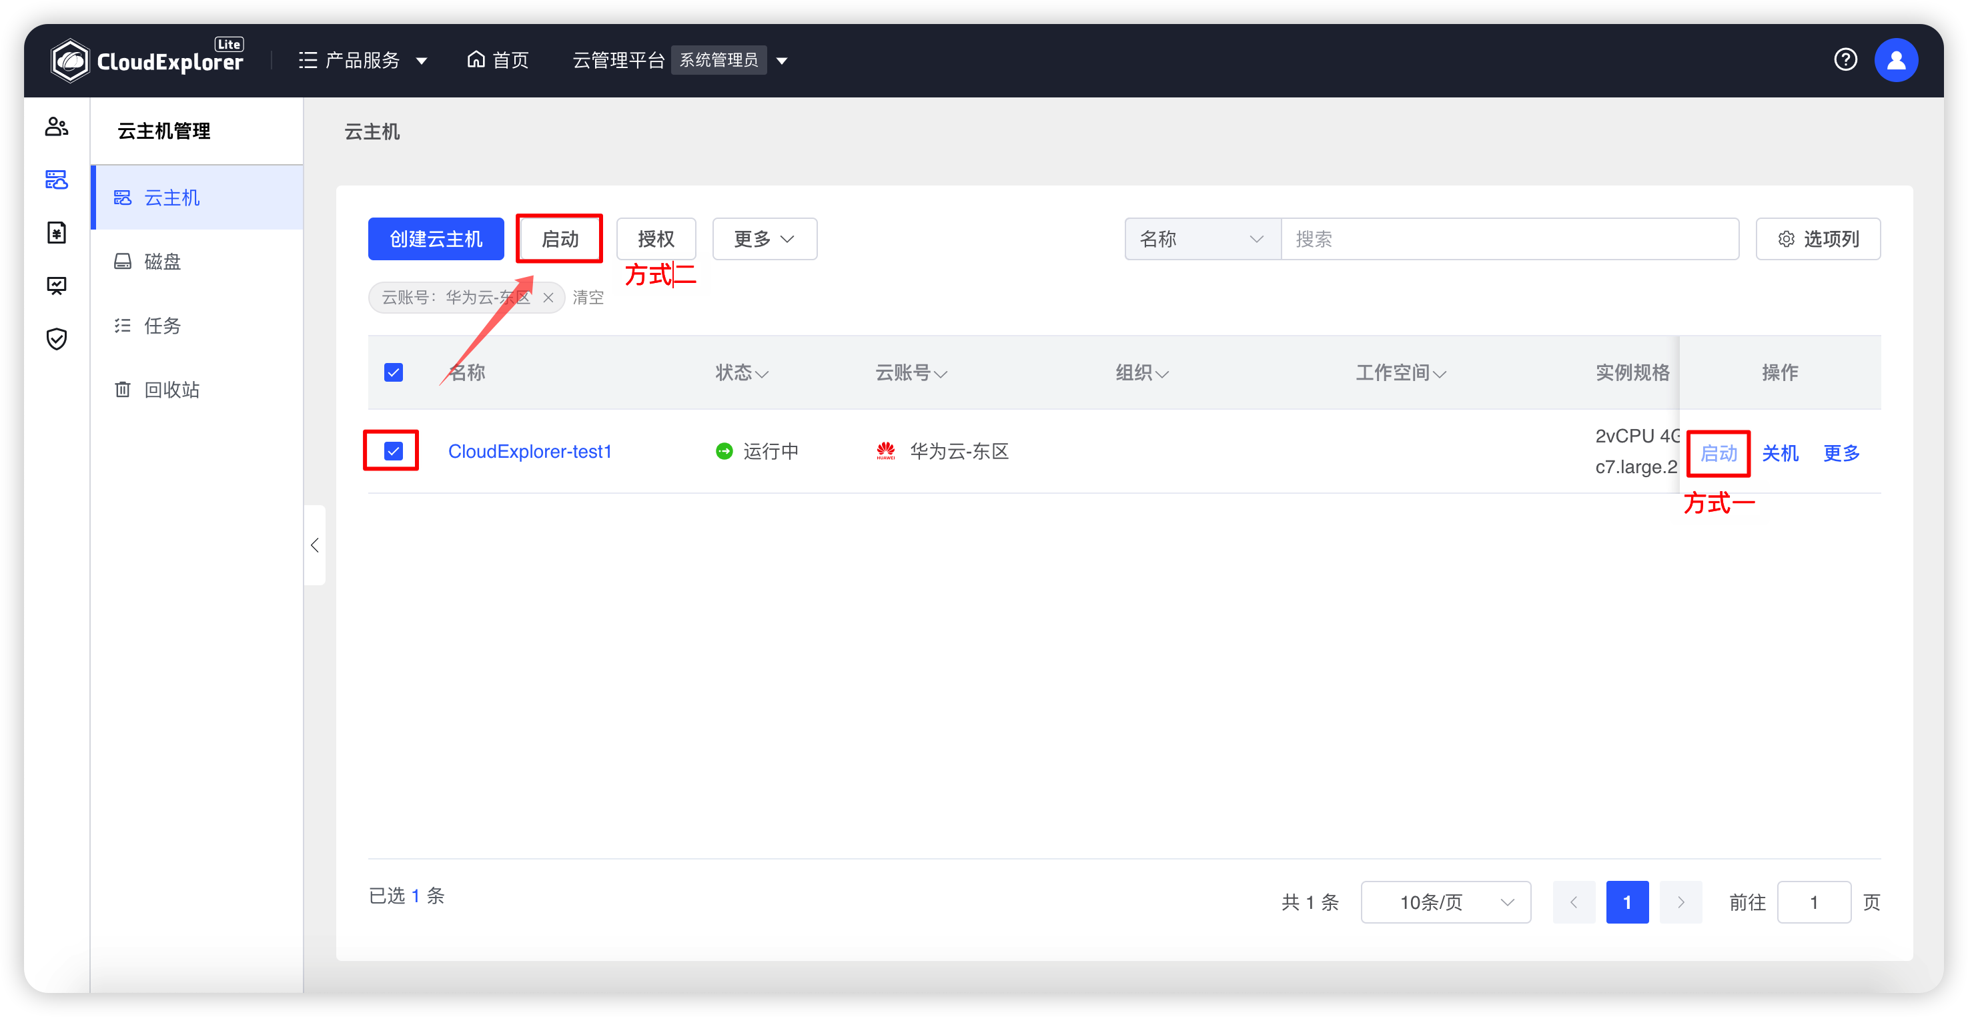Go to the previous page arrow

1574,902
